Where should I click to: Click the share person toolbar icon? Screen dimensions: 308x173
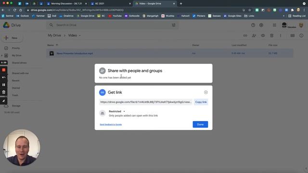[x=254, y=36]
